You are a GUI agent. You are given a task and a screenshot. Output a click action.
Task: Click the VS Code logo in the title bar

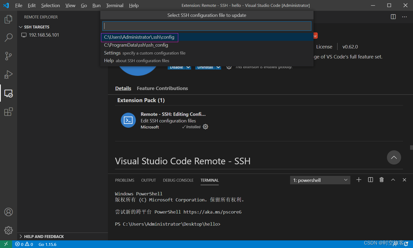6,5
